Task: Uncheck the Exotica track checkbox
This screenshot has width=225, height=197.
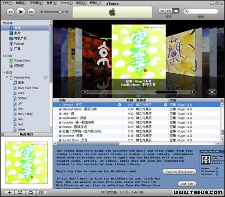Action: click(x=60, y=127)
